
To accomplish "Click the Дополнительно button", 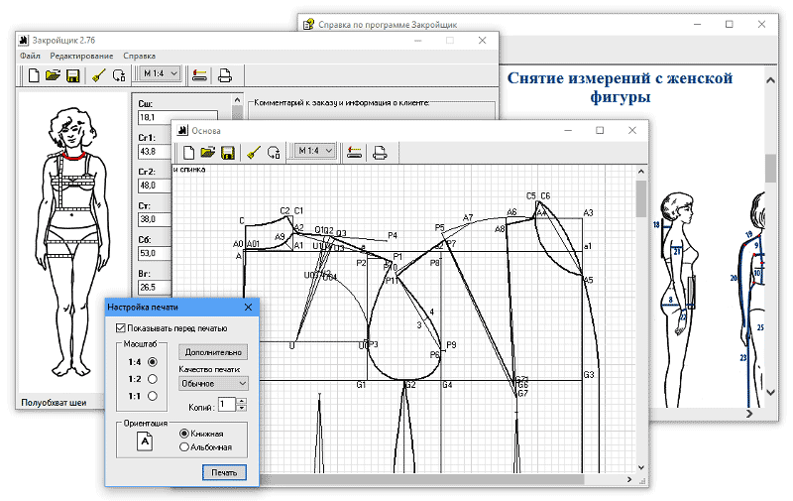I will coord(213,351).
